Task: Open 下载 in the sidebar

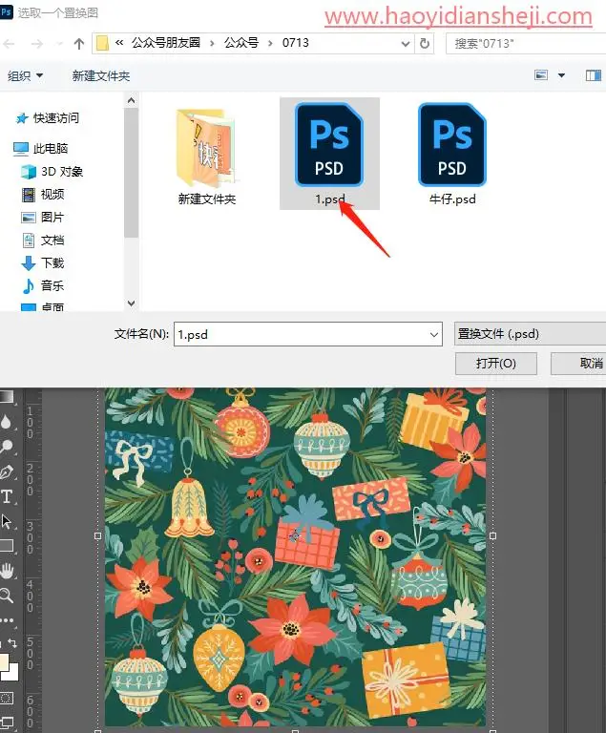Action: (43, 262)
